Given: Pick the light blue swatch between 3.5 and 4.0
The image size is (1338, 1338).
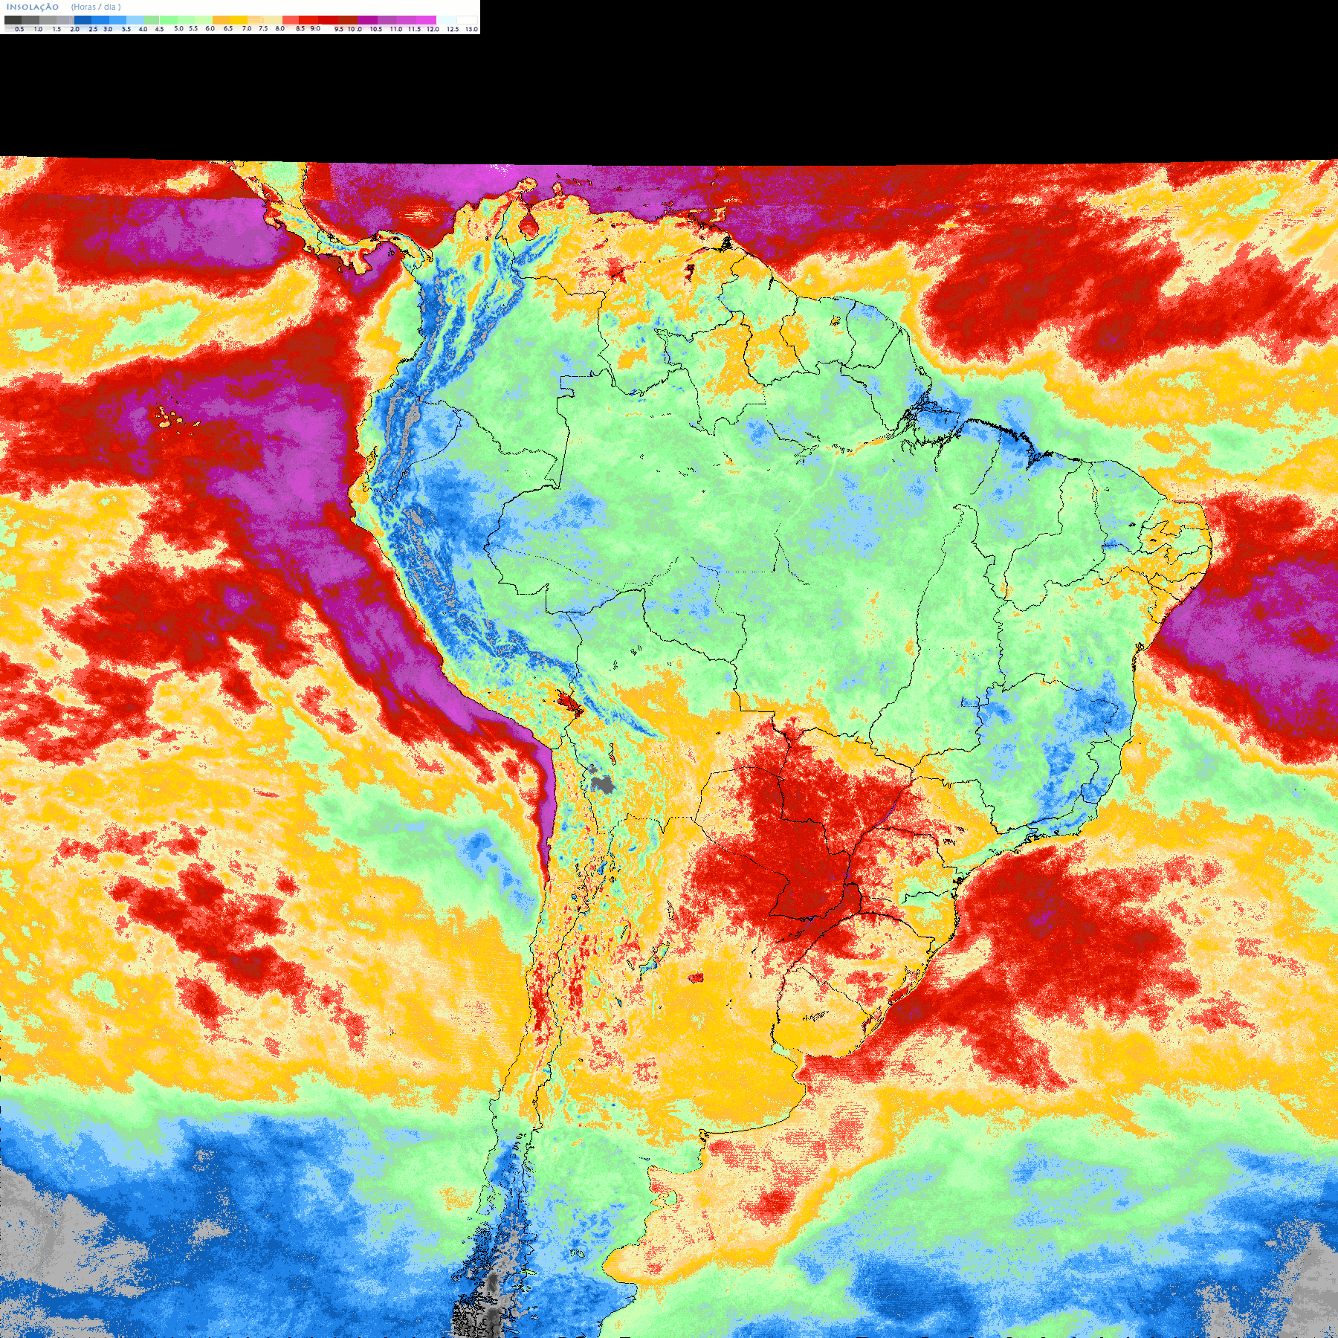Looking at the screenshot, I should coord(135,20).
